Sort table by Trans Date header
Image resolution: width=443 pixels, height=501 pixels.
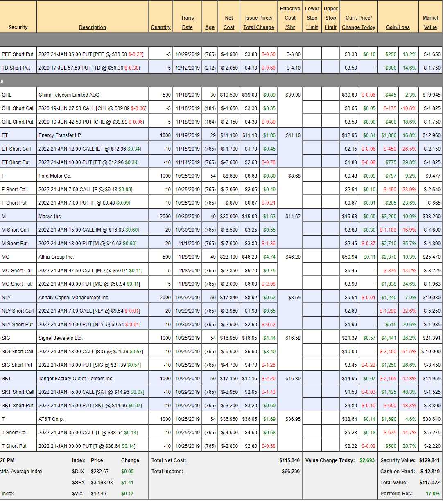pyautogui.click(x=187, y=23)
